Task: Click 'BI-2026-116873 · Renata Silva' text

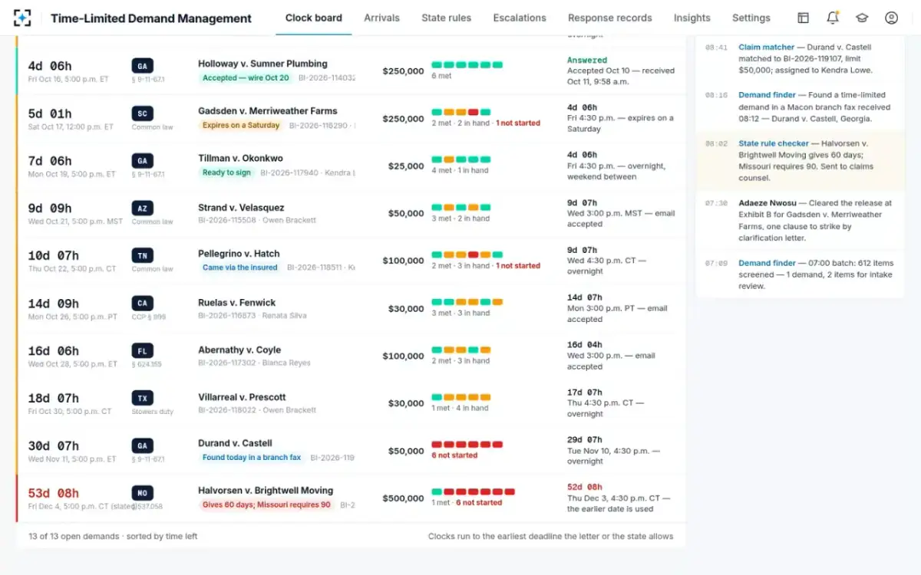Action: pos(253,315)
